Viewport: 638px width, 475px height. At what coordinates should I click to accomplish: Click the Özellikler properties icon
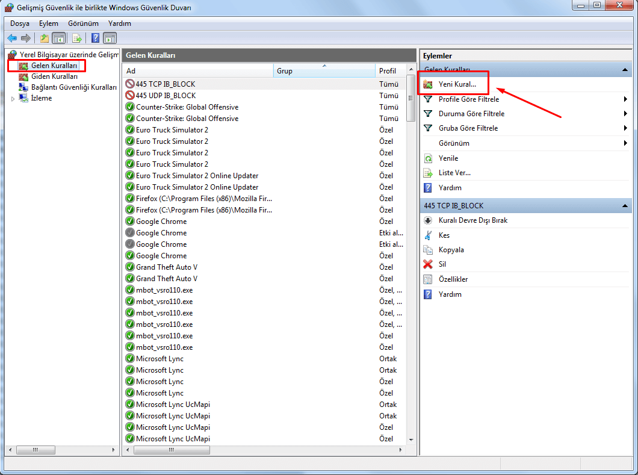coord(428,279)
